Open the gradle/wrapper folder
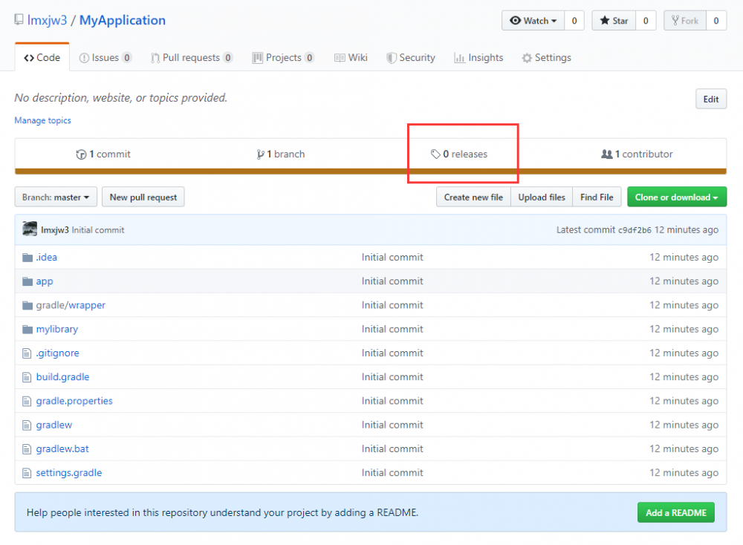The height and width of the screenshot is (545, 743). click(71, 305)
